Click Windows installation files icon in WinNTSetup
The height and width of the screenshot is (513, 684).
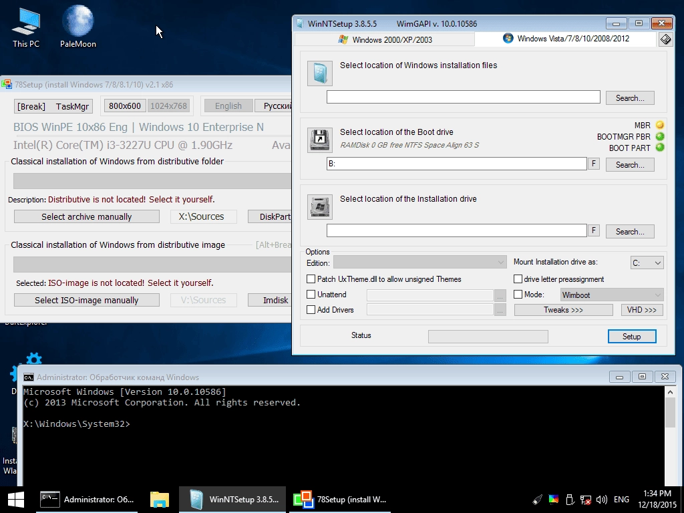pyautogui.click(x=320, y=73)
